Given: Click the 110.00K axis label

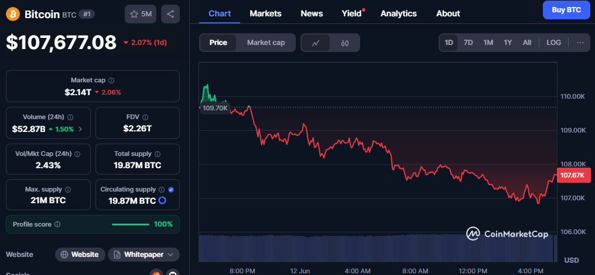Looking at the screenshot, I should click(573, 96).
